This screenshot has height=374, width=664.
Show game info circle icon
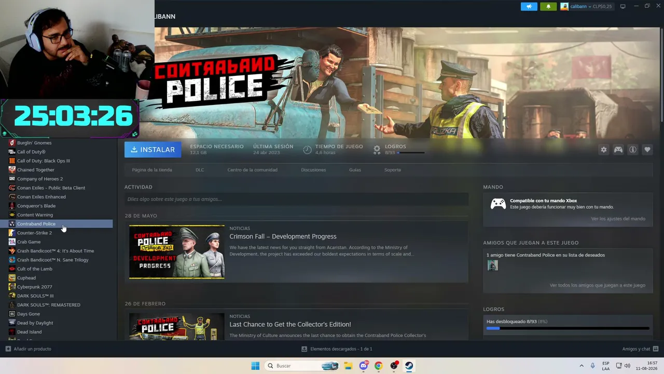633,150
